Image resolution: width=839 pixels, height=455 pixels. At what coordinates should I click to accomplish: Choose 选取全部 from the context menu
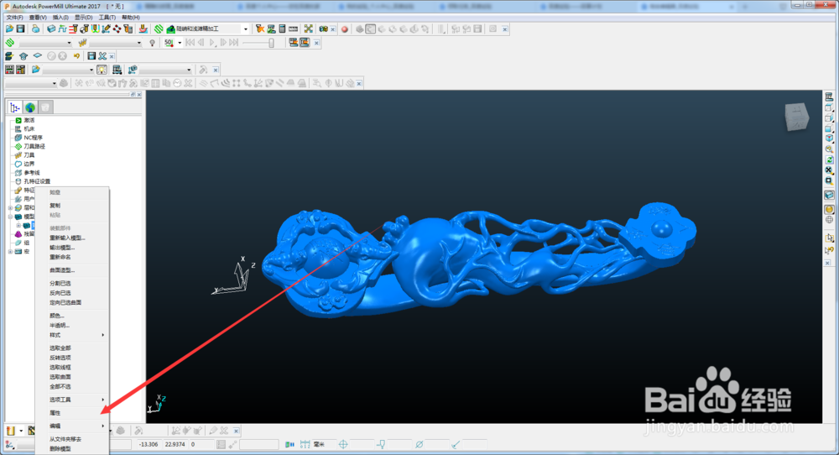60,348
